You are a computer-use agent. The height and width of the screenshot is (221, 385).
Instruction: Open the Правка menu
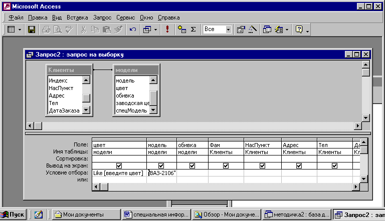(38, 17)
